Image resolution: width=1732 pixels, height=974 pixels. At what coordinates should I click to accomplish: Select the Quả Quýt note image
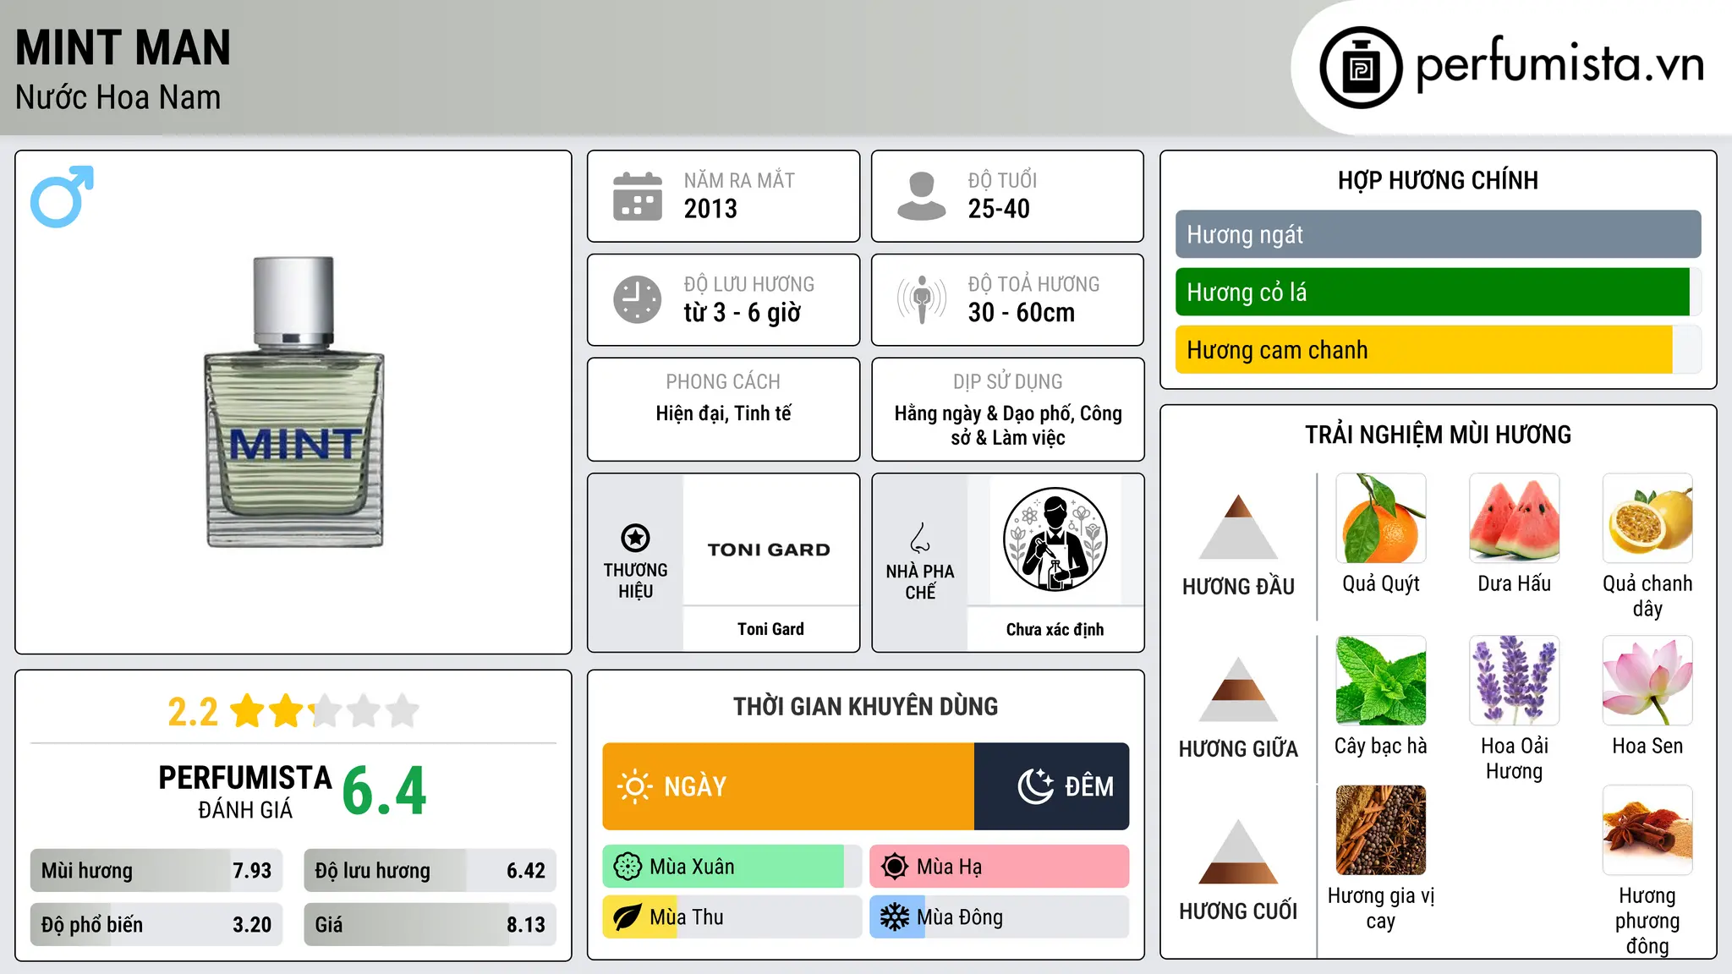point(1381,518)
